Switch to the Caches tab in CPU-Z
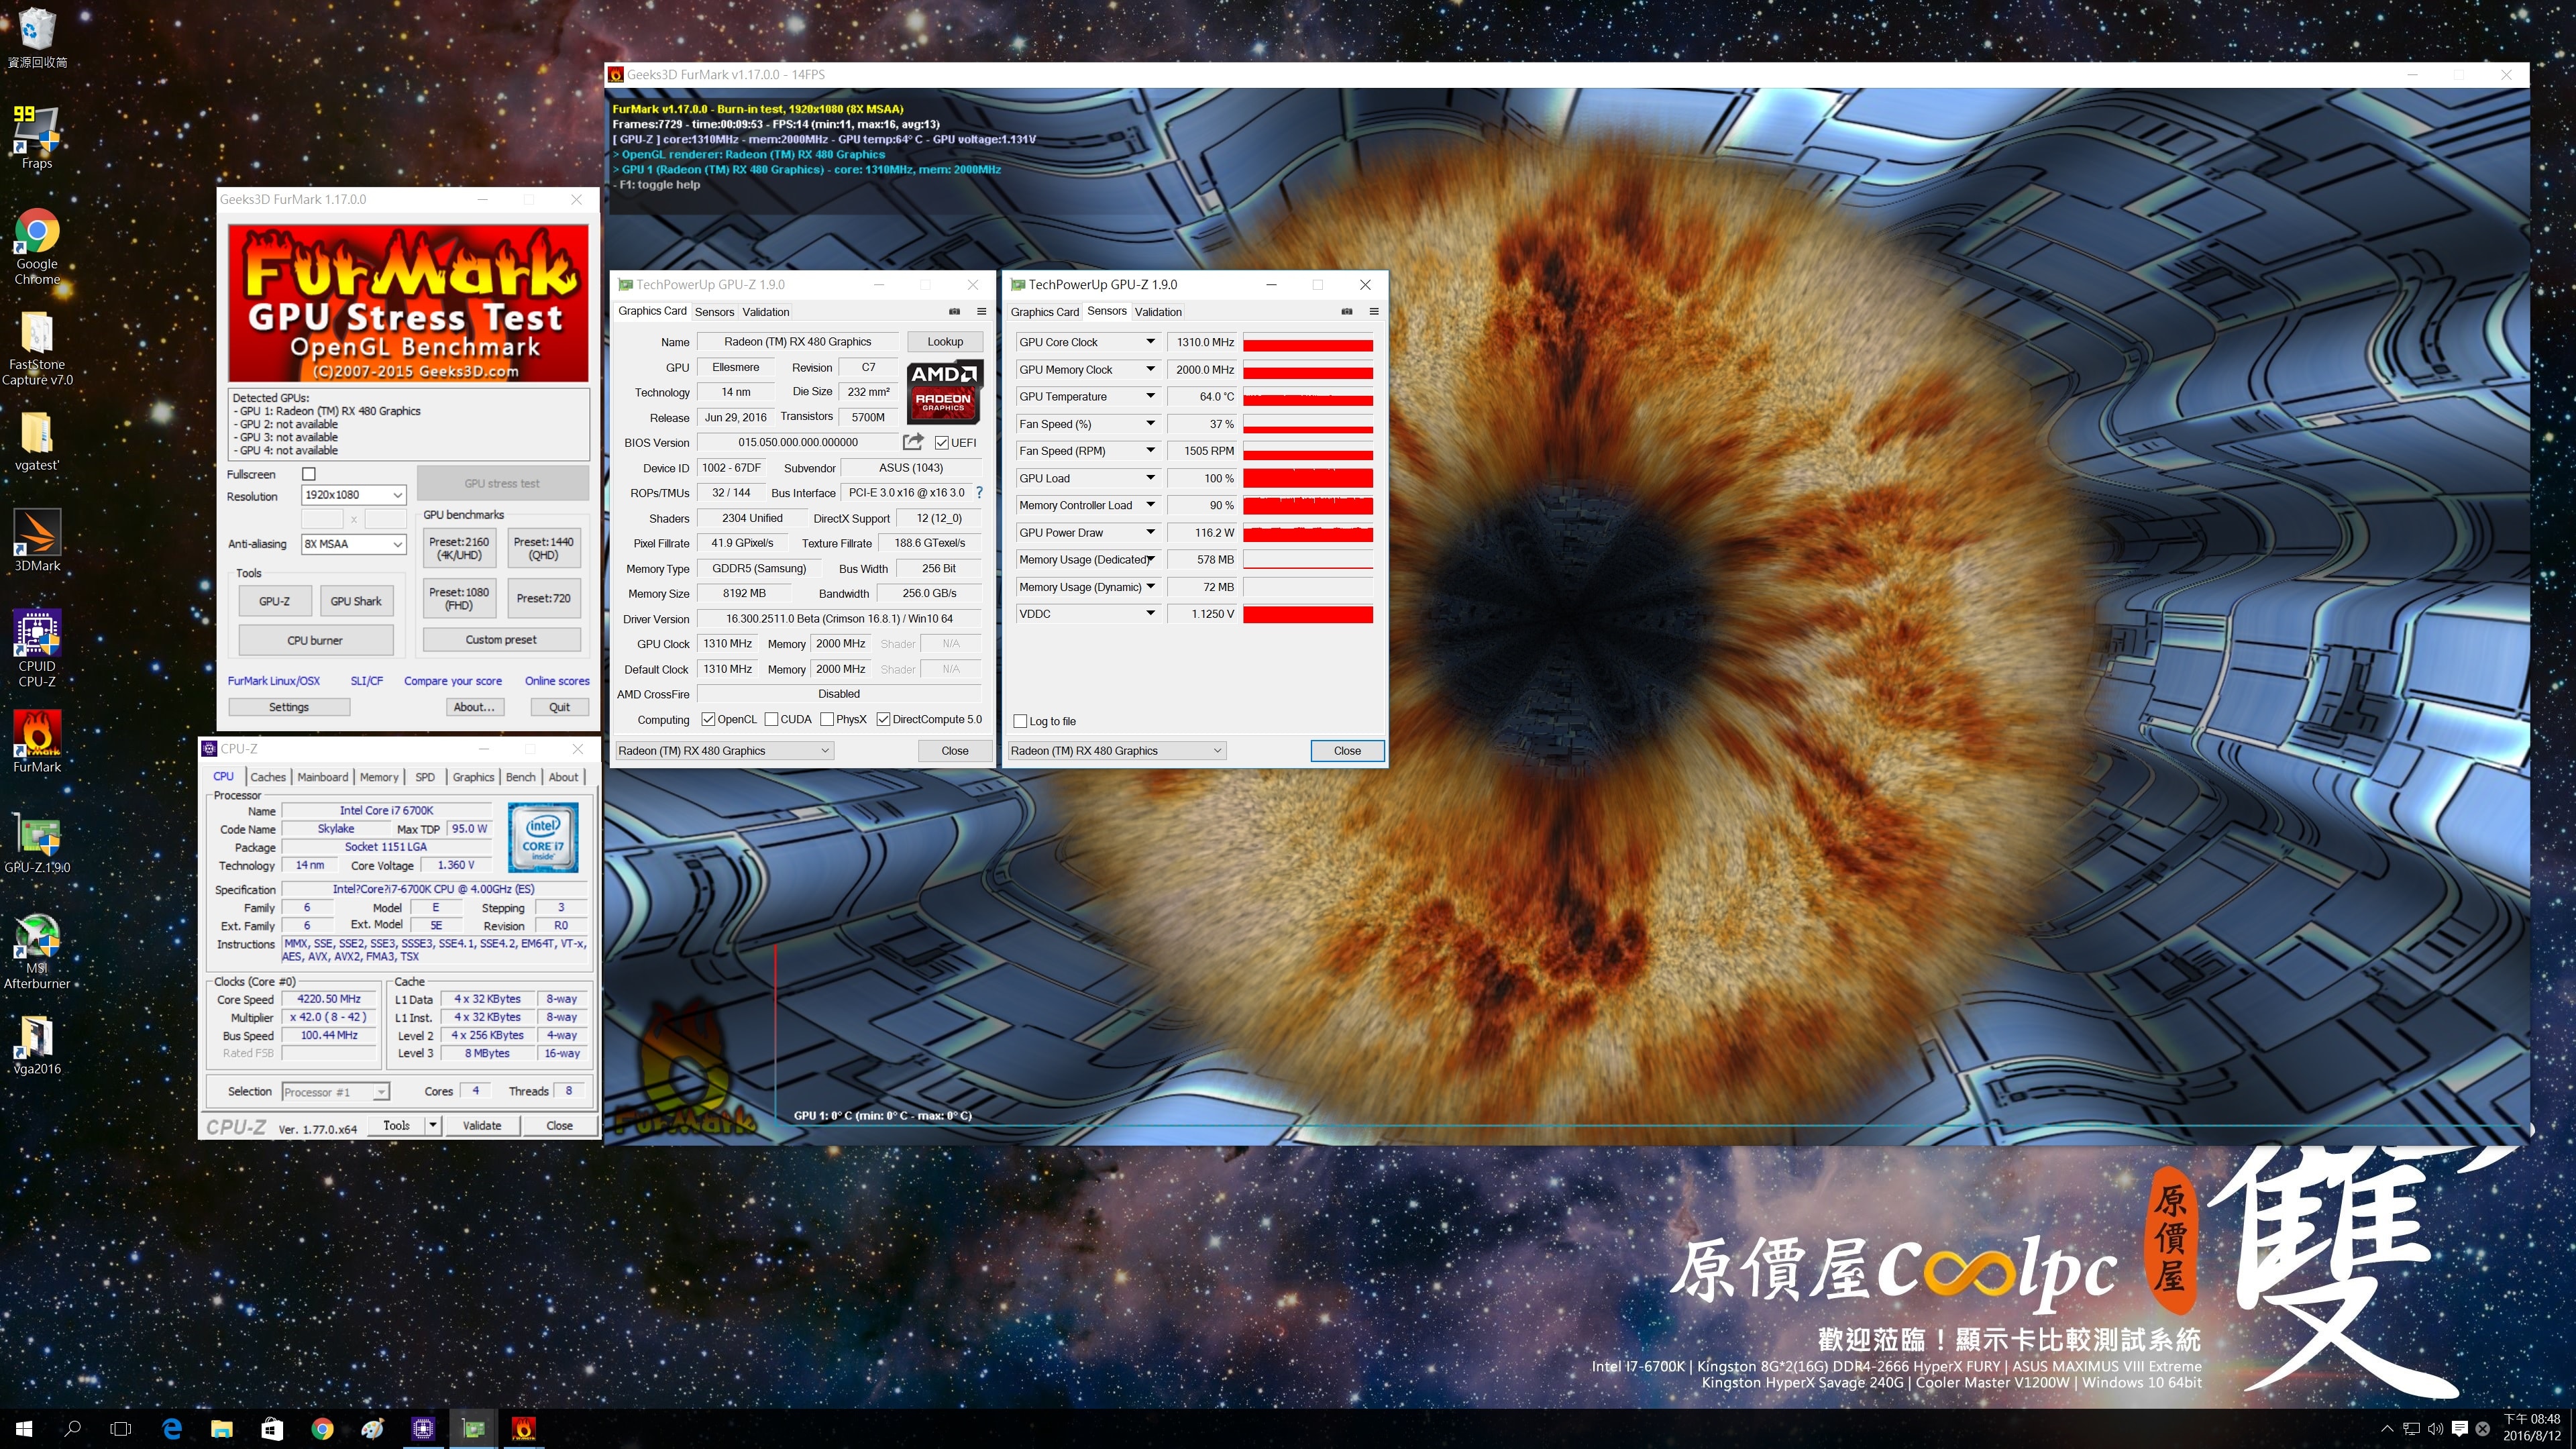The width and height of the screenshot is (2576, 1449). tap(267, 777)
